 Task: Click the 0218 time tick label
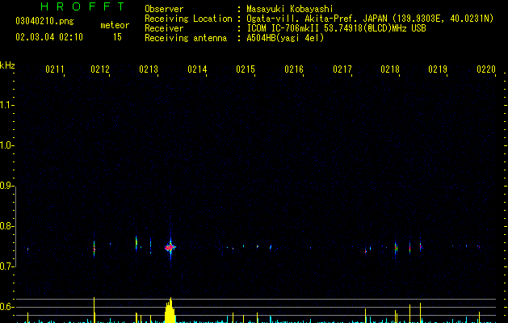tap(390, 69)
